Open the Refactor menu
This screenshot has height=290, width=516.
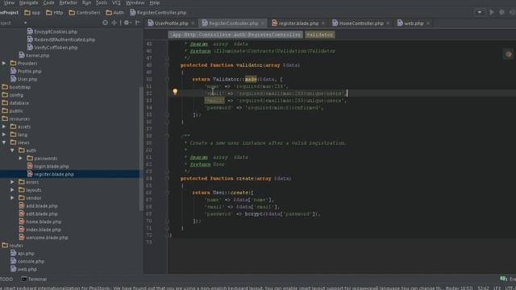[68, 2]
